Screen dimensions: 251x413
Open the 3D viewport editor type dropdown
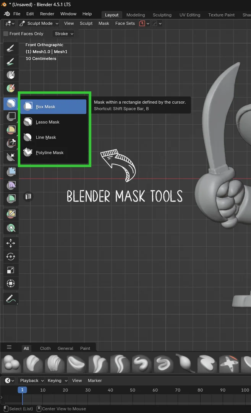click(10, 23)
